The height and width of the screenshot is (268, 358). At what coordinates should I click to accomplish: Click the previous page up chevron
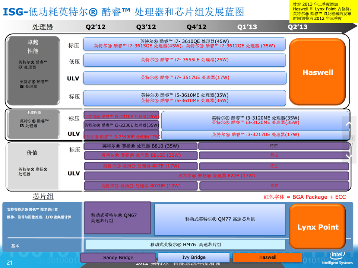pyautogui.click(x=349, y=124)
